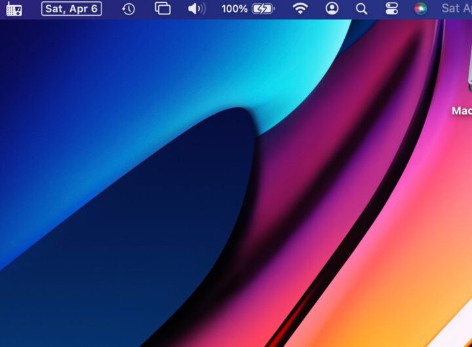Image resolution: width=472 pixels, height=347 pixels.
Task: Activate Siri from the menu bar
Action: (x=420, y=9)
